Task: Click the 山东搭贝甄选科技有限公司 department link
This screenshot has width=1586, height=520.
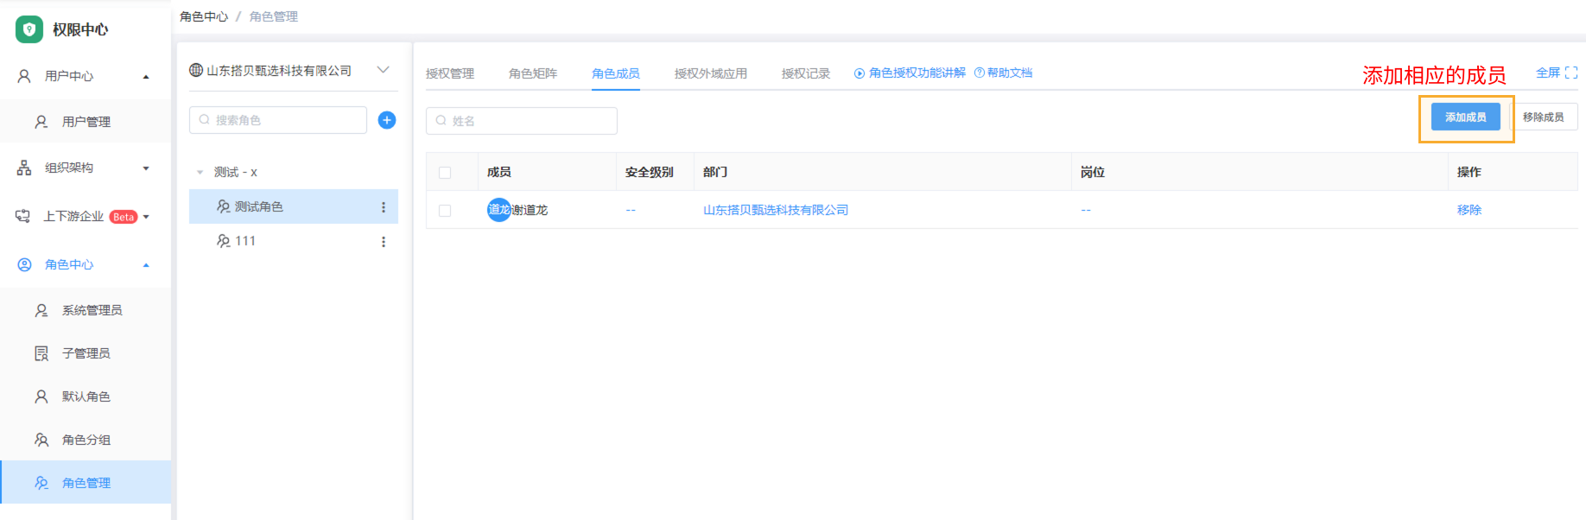Action: click(776, 210)
